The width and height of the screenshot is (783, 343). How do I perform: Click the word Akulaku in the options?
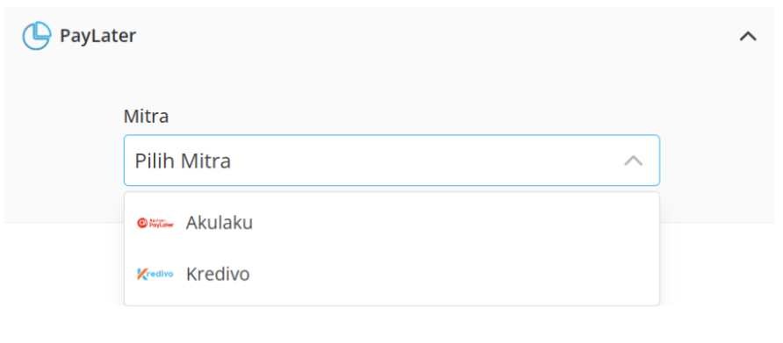[219, 223]
